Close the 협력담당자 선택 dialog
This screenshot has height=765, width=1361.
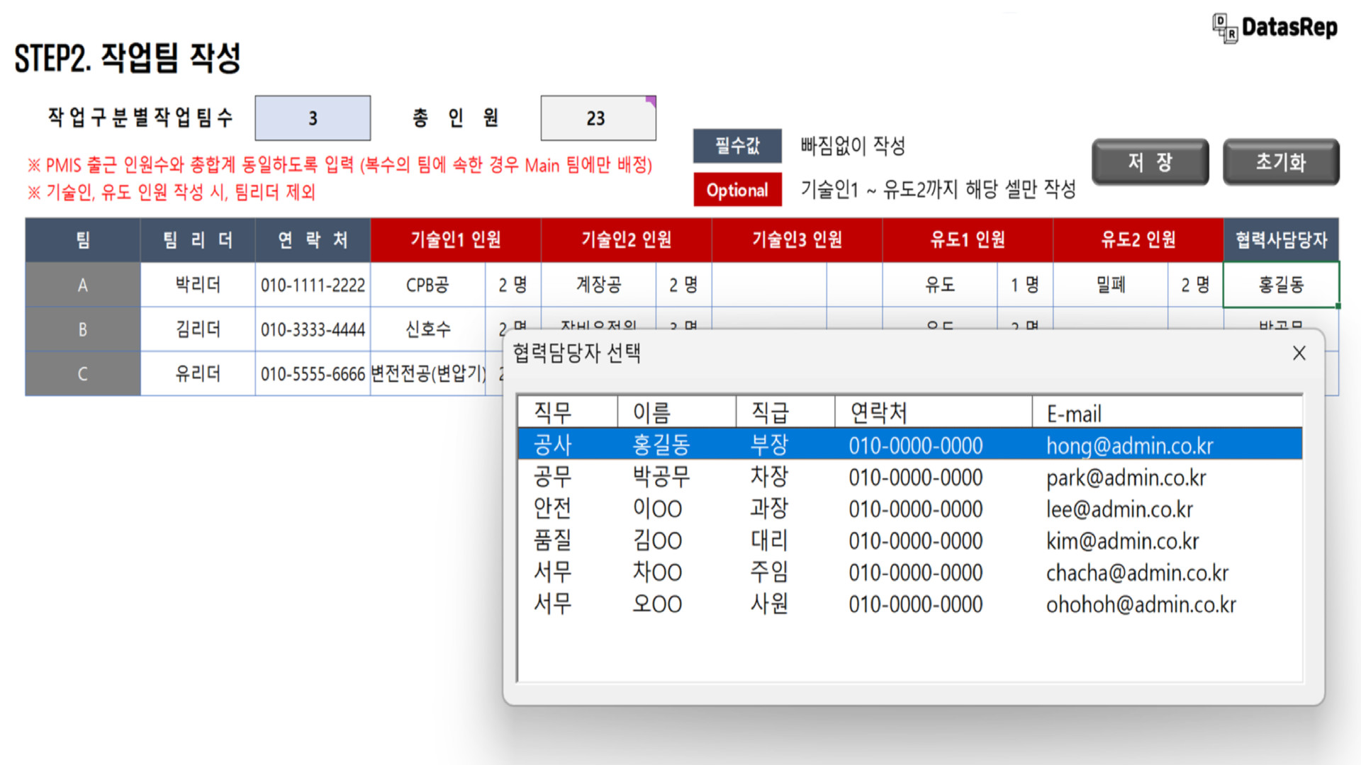click(x=1299, y=353)
